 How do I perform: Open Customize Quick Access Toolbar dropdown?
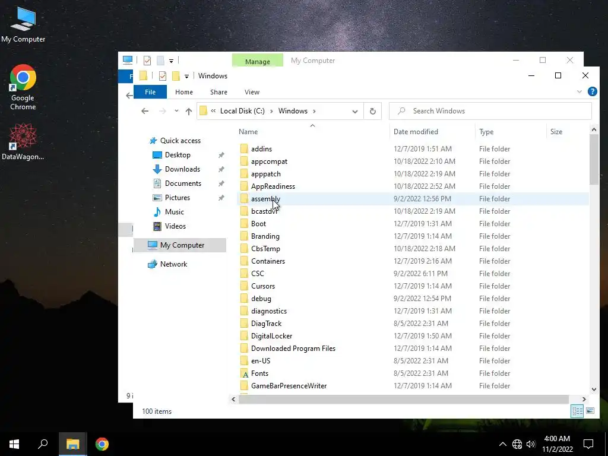coord(186,76)
